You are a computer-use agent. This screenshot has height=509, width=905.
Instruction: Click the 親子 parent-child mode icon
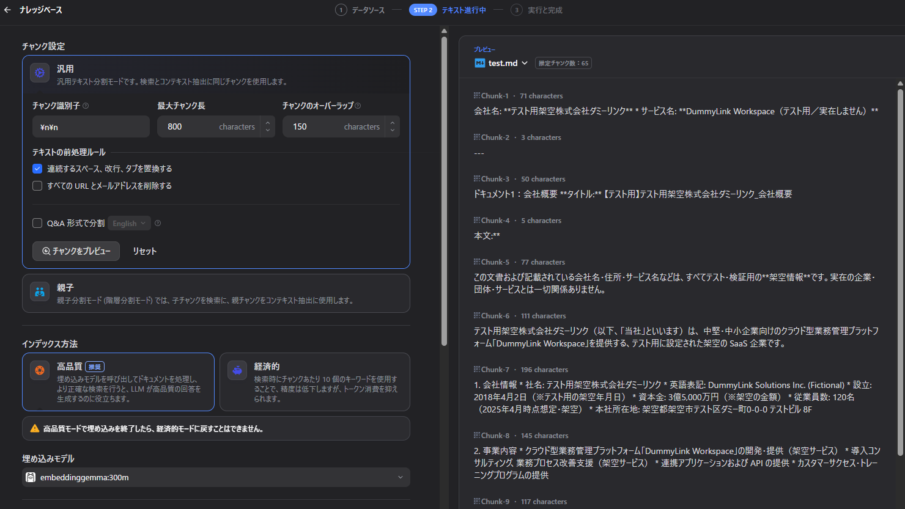tap(39, 292)
